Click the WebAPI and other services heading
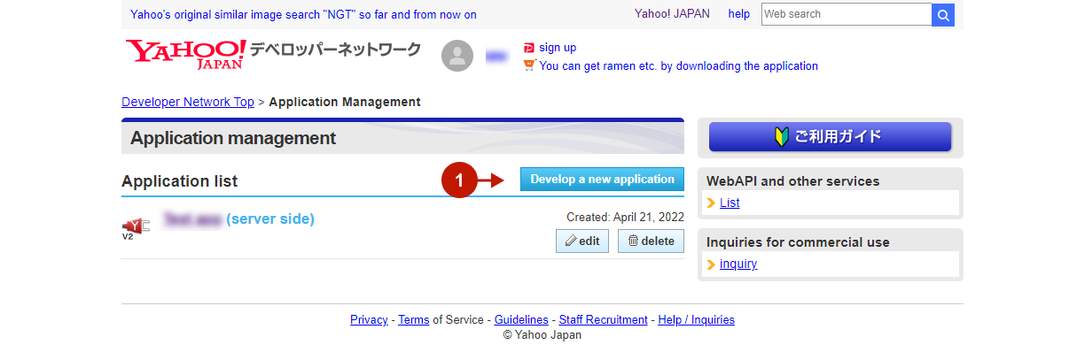1069x360 pixels. pyautogui.click(x=792, y=181)
